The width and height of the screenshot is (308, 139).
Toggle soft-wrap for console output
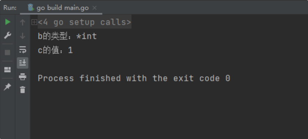(x=23, y=50)
